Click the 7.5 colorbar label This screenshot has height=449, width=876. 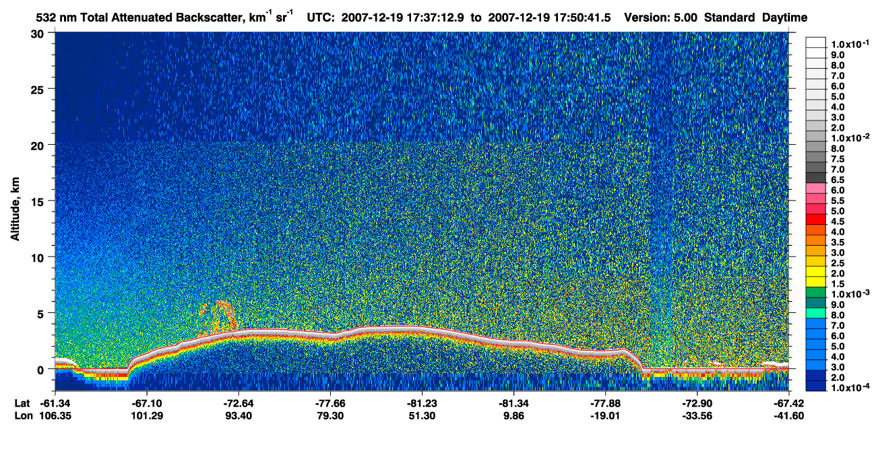click(x=838, y=160)
